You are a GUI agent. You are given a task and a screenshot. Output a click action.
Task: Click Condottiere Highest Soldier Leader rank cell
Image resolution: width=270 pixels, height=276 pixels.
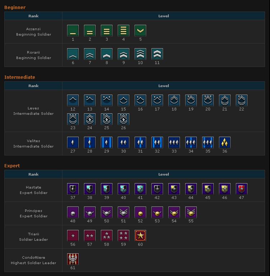pos(33,260)
